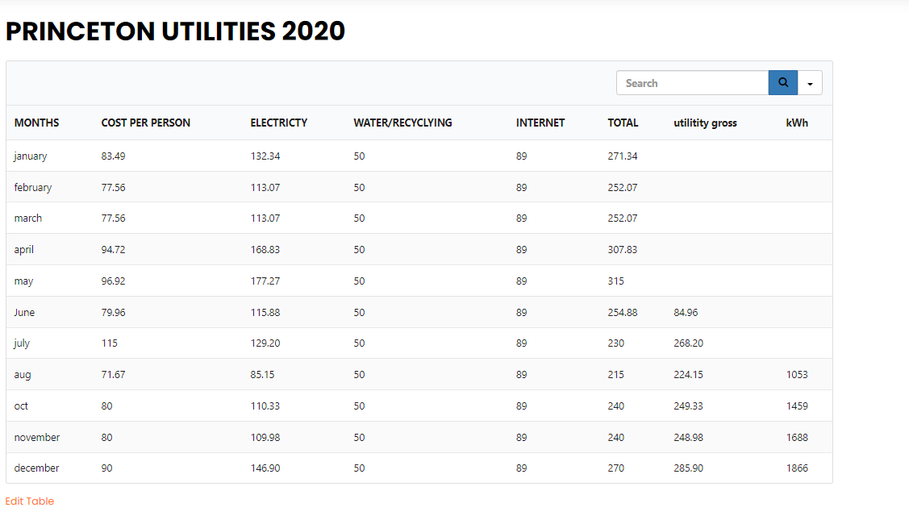
Task: Click the december row label
Action: (x=36, y=468)
